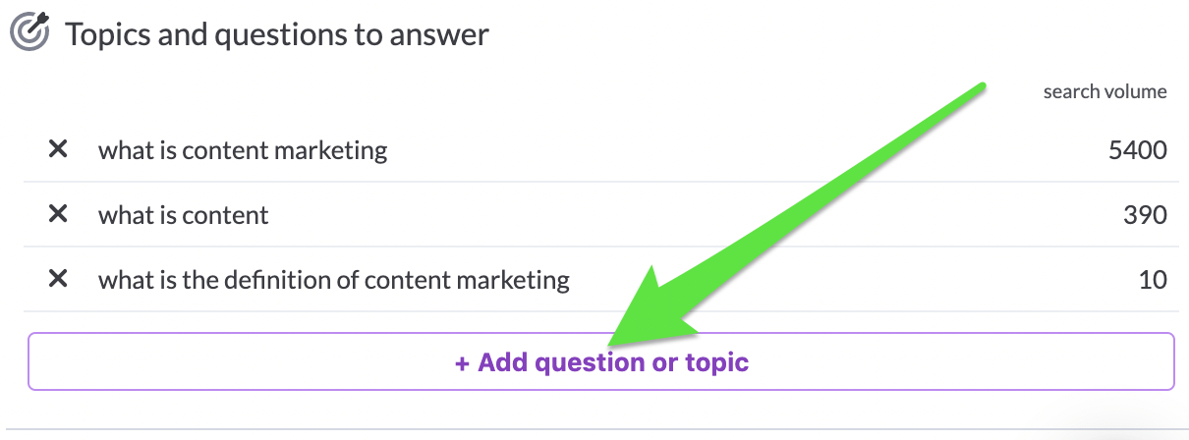This screenshot has height=440, width=1189.
Task: Click the "search volume" column header
Action: coord(1105,92)
